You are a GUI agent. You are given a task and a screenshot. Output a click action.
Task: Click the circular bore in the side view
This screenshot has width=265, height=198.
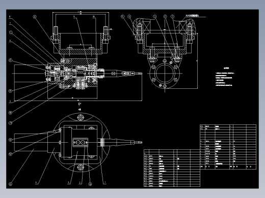(x=165, y=73)
